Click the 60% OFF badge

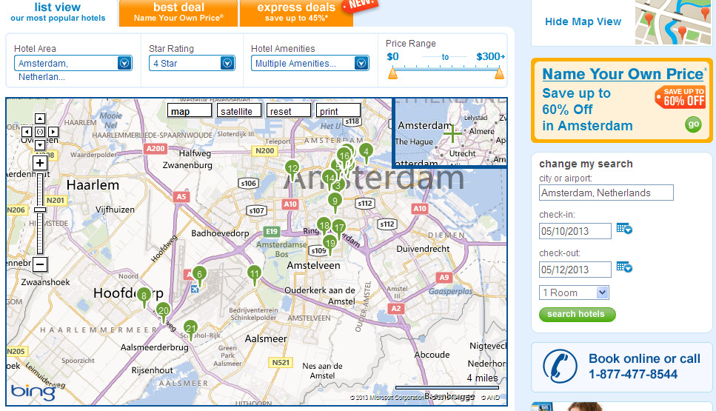[680, 97]
